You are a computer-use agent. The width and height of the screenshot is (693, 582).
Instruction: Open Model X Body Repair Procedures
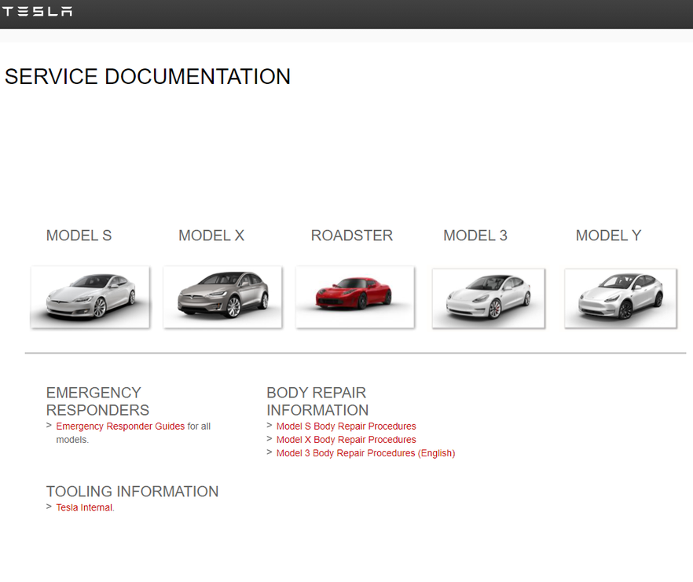346,439
